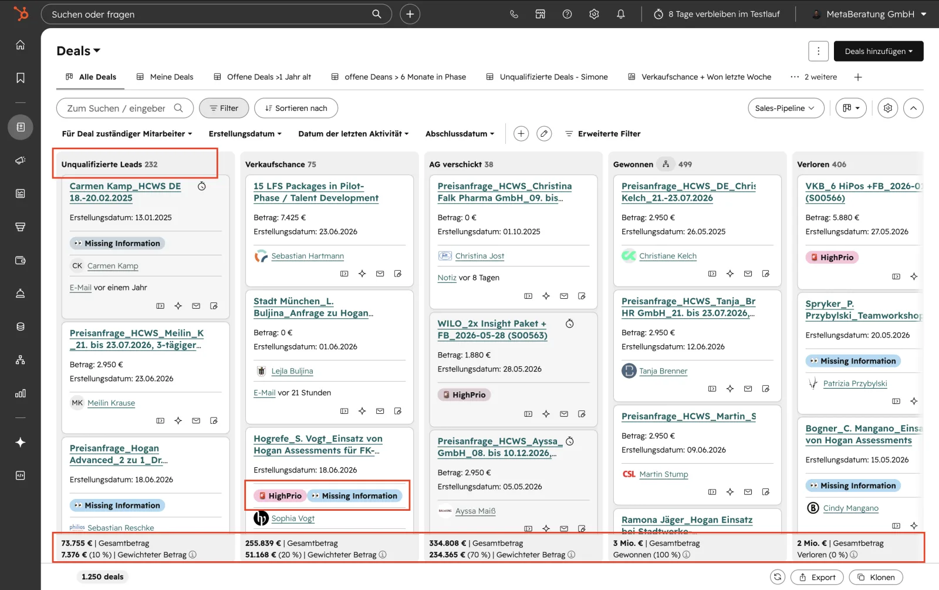The width and height of the screenshot is (939, 590).
Task: Switch to the Alle Deals tab
Action: pyautogui.click(x=91, y=77)
